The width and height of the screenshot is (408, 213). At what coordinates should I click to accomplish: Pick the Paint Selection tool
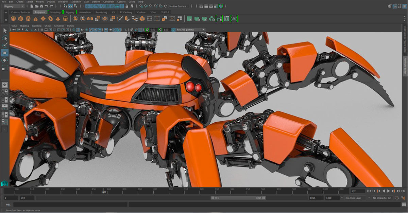[x=5, y=46]
